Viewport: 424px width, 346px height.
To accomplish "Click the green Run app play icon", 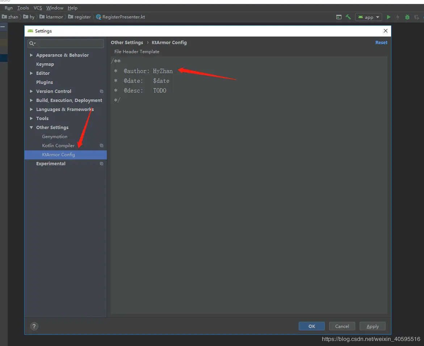I will (x=389, y=17).
